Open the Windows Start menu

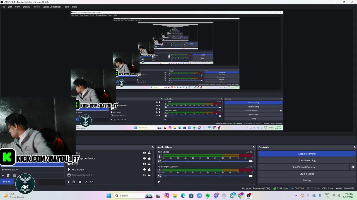109,196
